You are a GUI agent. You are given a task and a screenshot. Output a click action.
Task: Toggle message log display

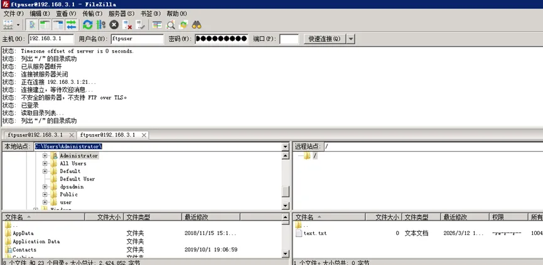click(32, 24)
